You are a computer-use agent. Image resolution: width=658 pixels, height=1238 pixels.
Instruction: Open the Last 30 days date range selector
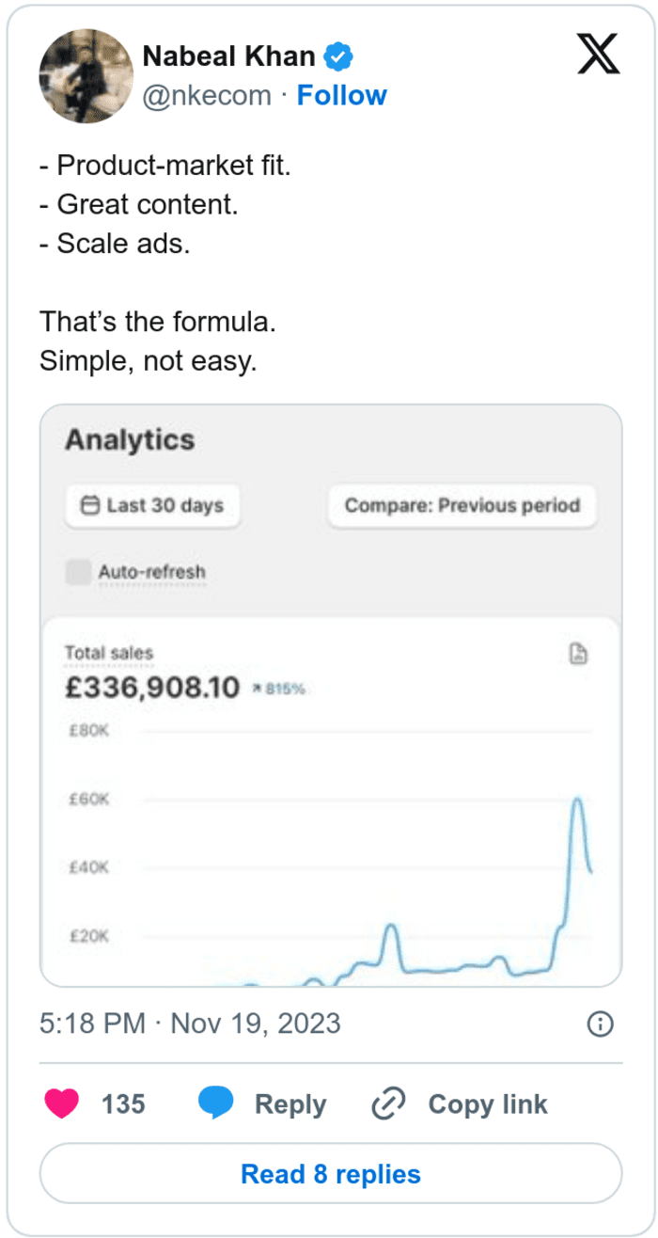[x=152, y=506]
